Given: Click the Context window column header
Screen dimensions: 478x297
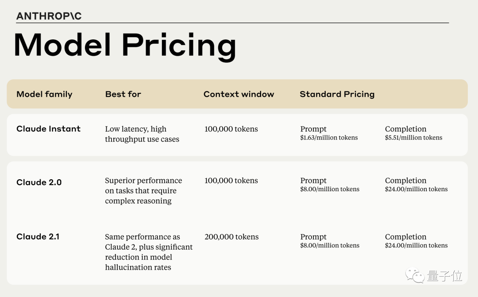Looking at the screenshot, I should tap(239, 94).
